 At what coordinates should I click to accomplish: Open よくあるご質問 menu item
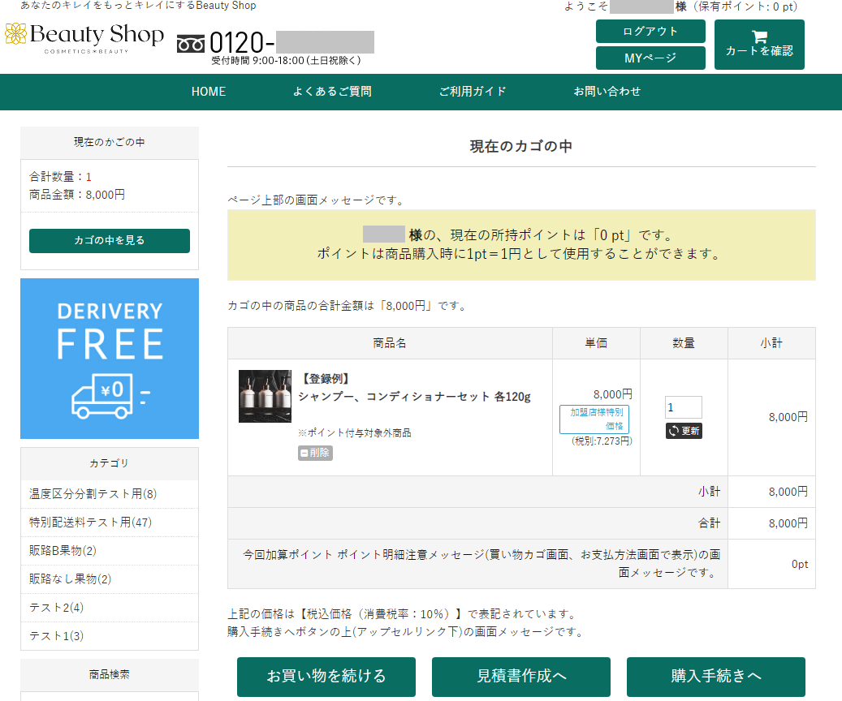(x=332, y=92)
